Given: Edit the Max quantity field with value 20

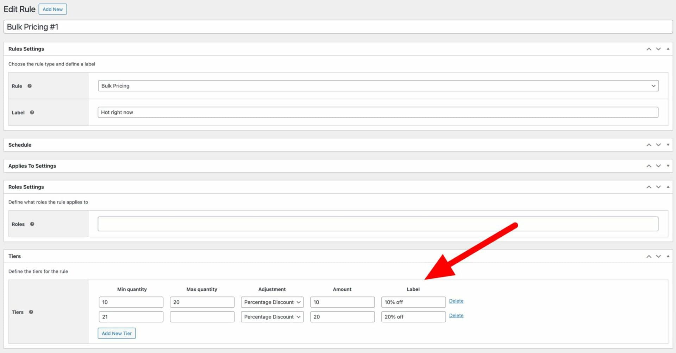Looking at the screenshot, I should (202, 302).
